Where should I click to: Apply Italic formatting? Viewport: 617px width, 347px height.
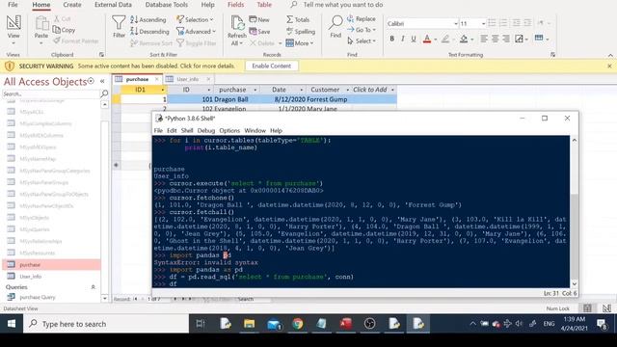click(x=403, y=39)
